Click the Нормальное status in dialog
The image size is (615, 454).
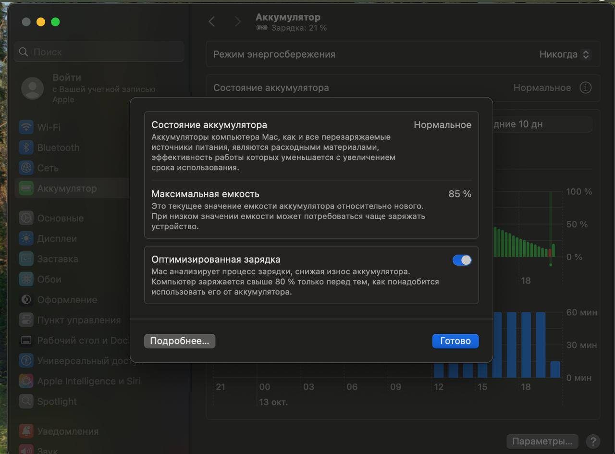point(443,125)
